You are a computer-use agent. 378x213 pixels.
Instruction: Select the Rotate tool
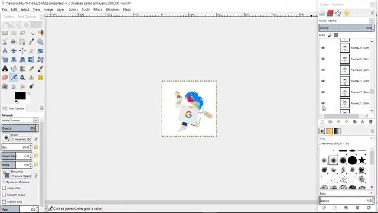point(40,51)
